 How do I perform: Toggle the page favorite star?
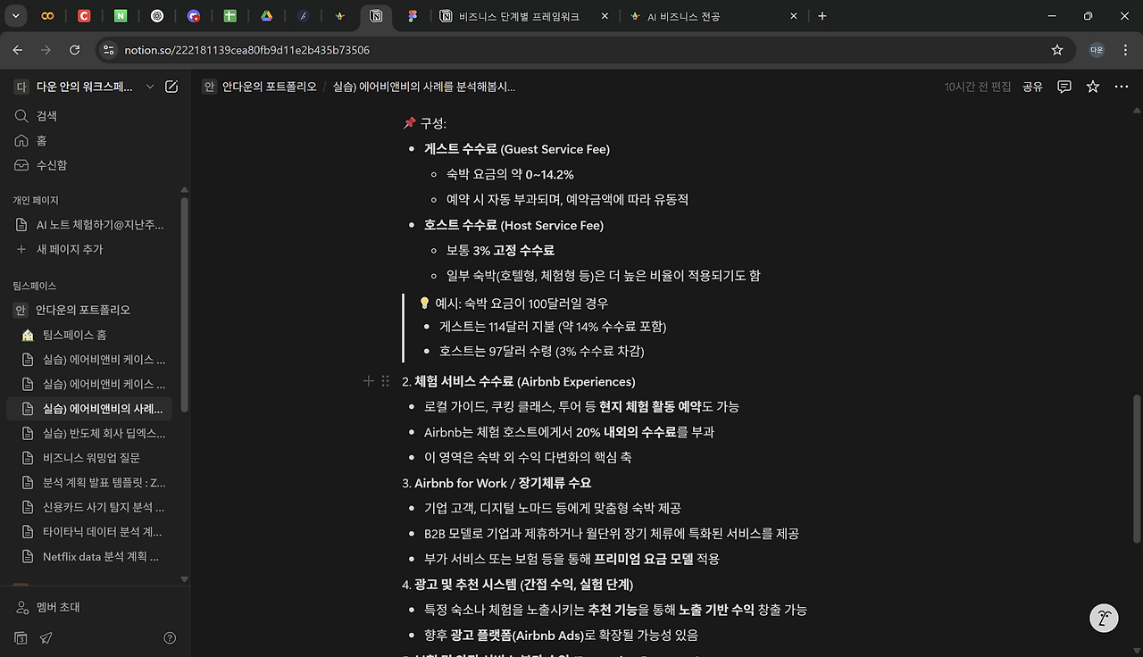pyautogui.click(x=1092, y=87)
